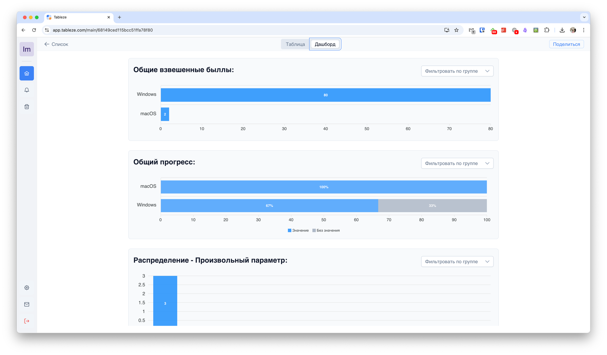Switch to the Таблица tab
Screen dimensions: 607x355
point(295,44)
